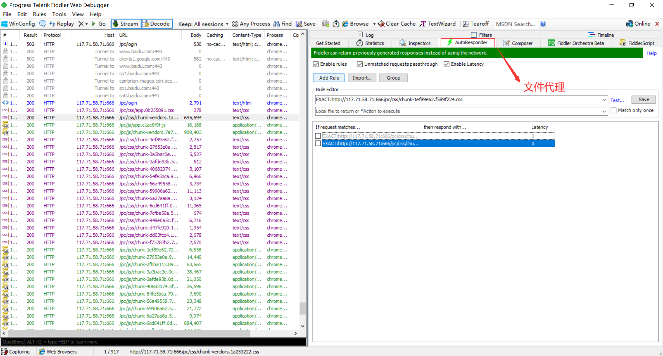Click the camera screenshot icon
The image size is (663, 356).
326,24
